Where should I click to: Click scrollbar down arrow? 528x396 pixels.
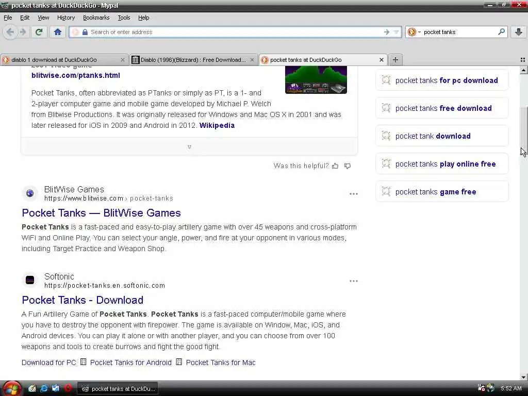tap(523, 377)
